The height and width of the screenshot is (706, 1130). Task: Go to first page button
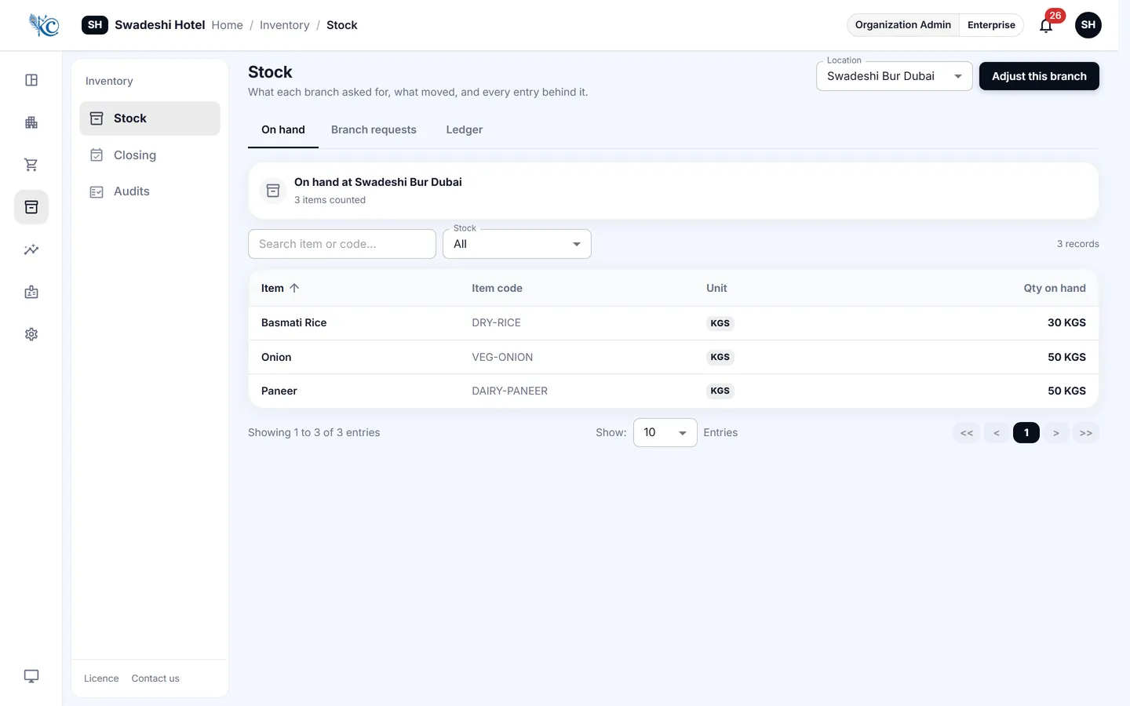click(x=967, y=433)
